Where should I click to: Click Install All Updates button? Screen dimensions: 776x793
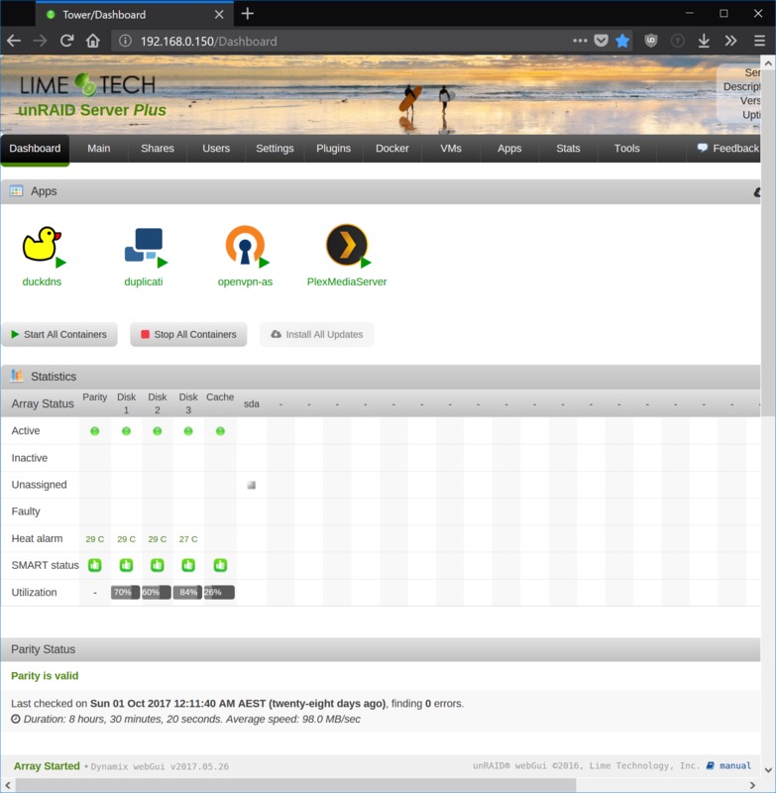tap(317, 334)
